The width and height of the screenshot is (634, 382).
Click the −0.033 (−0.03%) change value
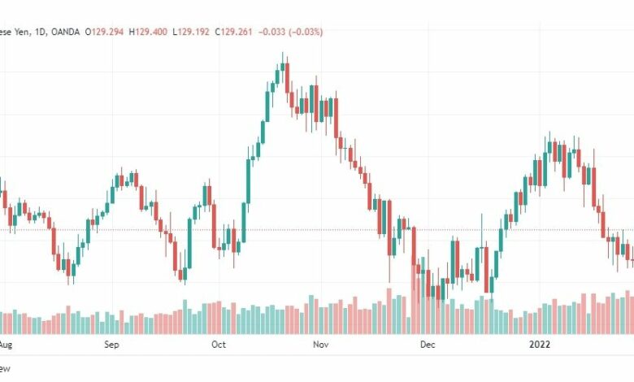click(290, 32)
